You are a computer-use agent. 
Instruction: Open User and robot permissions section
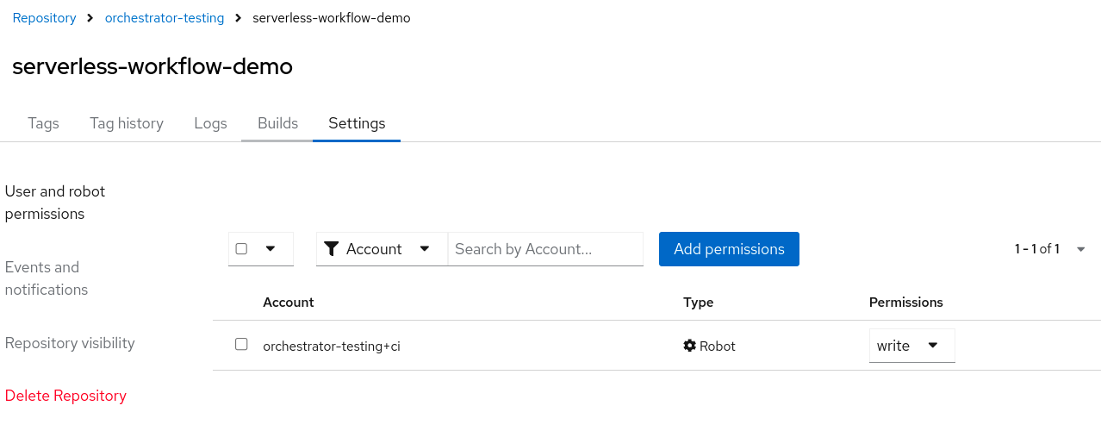tap(55, 203)
